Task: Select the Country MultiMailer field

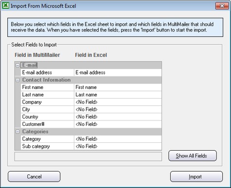Action: pos(47,117)
